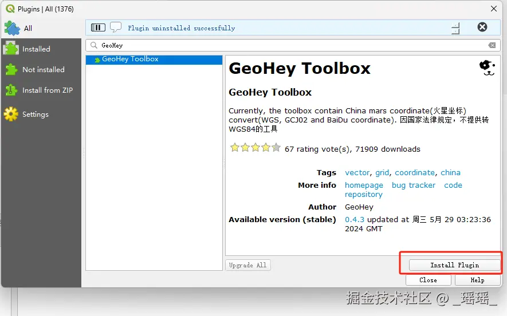Viewport: 507px width, 316px height.
Task: Click the large GeoHey Toolbox heading
Action: coord(300,69)
